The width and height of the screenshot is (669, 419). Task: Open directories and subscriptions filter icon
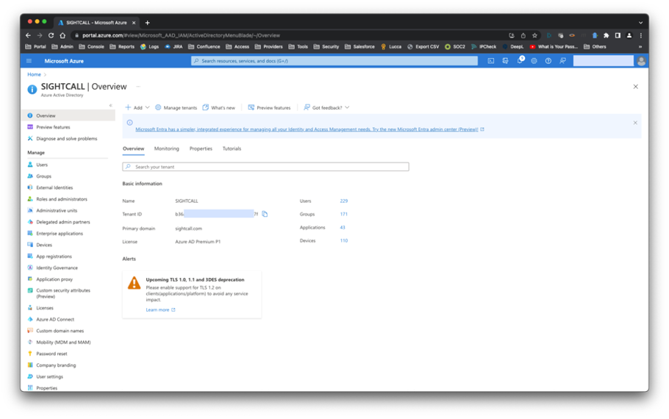505,61
